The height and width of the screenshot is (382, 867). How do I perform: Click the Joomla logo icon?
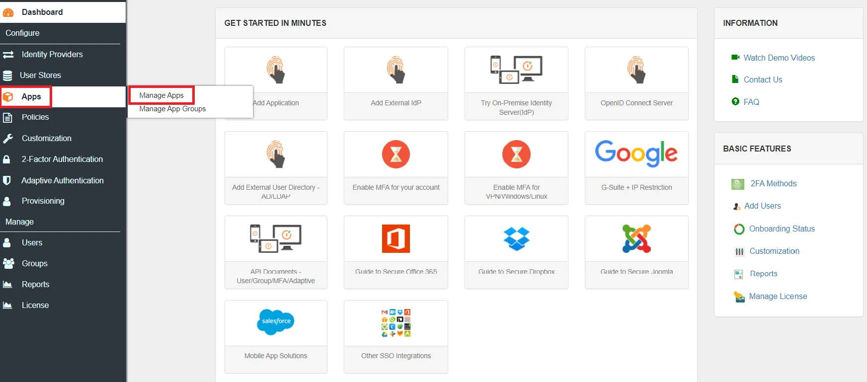[636, 238]
